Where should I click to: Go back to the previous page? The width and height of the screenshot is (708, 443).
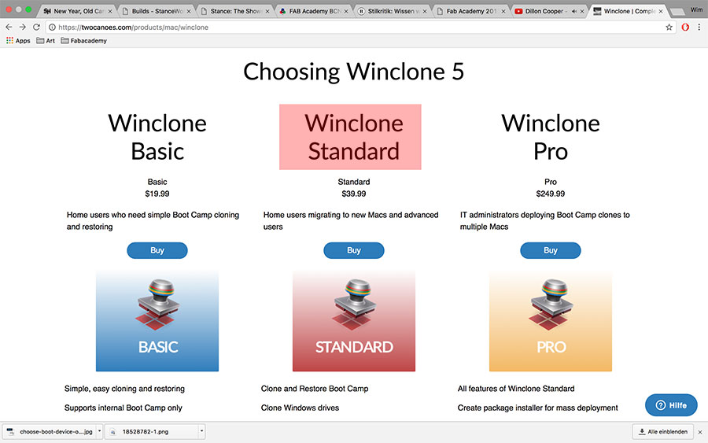(x=9, y=27)
